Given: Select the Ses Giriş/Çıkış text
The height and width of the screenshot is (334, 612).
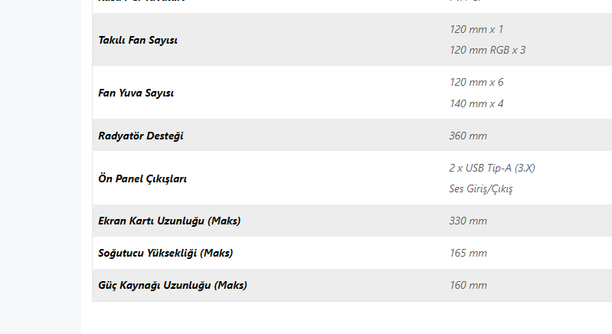Looking at the screenshot, I should (480, 189).
